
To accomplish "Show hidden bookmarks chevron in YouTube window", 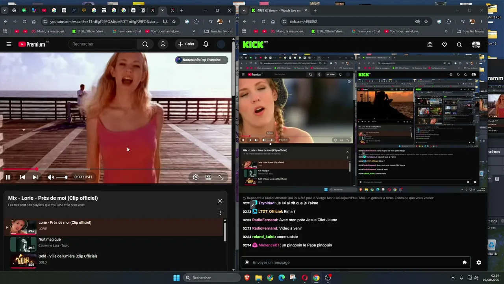I will (x=194, y=31).
